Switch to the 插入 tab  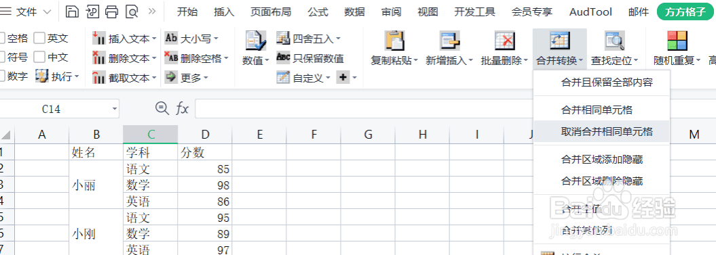click(224, 12)
